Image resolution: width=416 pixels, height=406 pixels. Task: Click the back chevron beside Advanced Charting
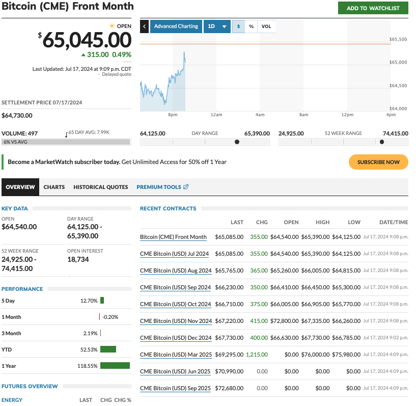pos(144,26)
